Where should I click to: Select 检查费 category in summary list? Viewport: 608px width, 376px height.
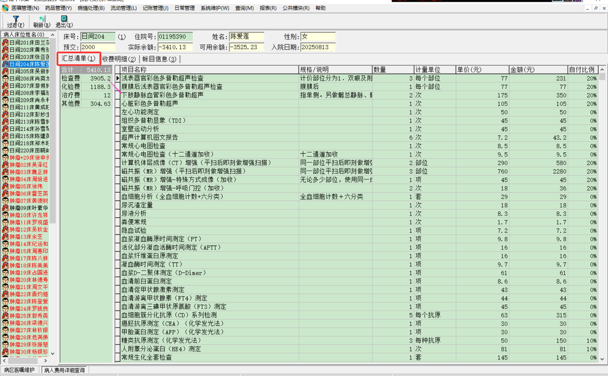[x=71, y=78]
